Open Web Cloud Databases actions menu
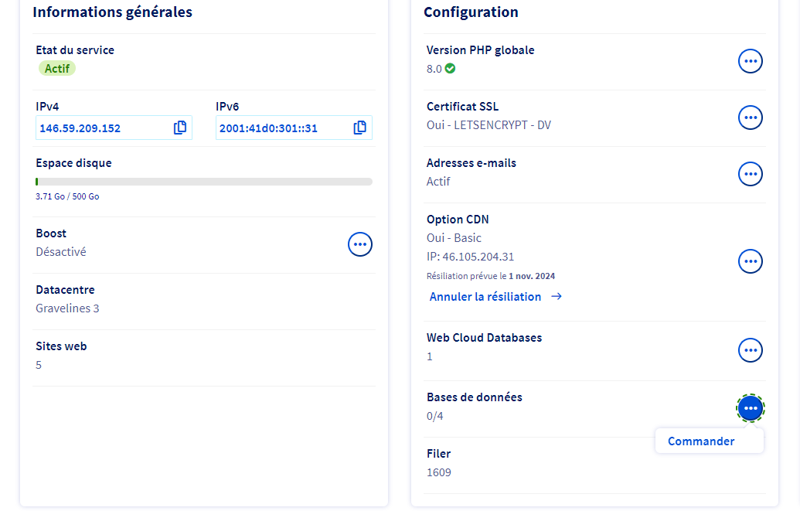The image size is (800, 511). coord(751,350)
